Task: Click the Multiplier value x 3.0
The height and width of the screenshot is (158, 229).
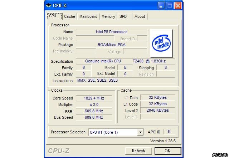Action: click(x=94, y=105)
